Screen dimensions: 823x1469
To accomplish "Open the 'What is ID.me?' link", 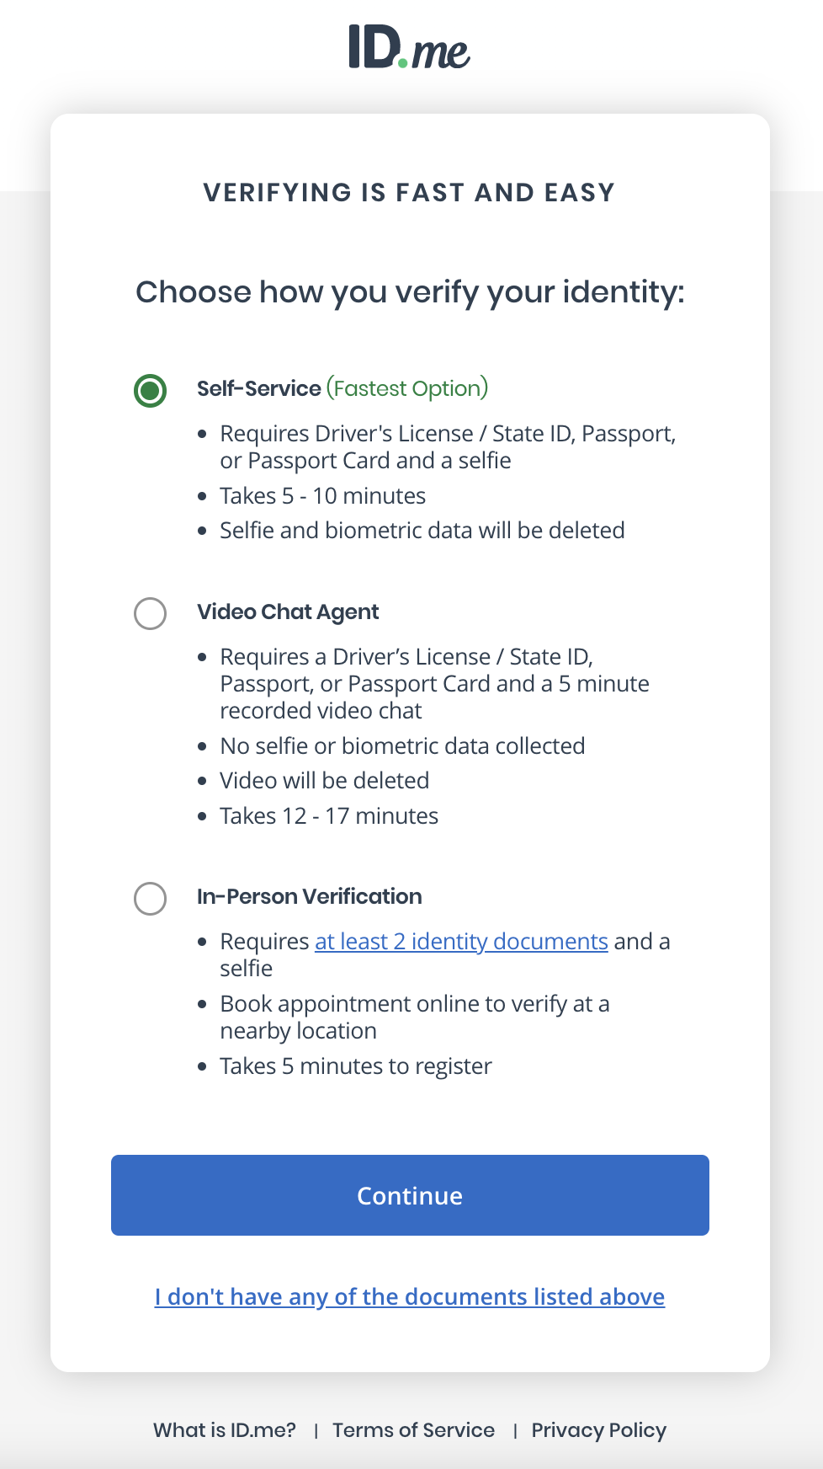I will (224, 1429).
